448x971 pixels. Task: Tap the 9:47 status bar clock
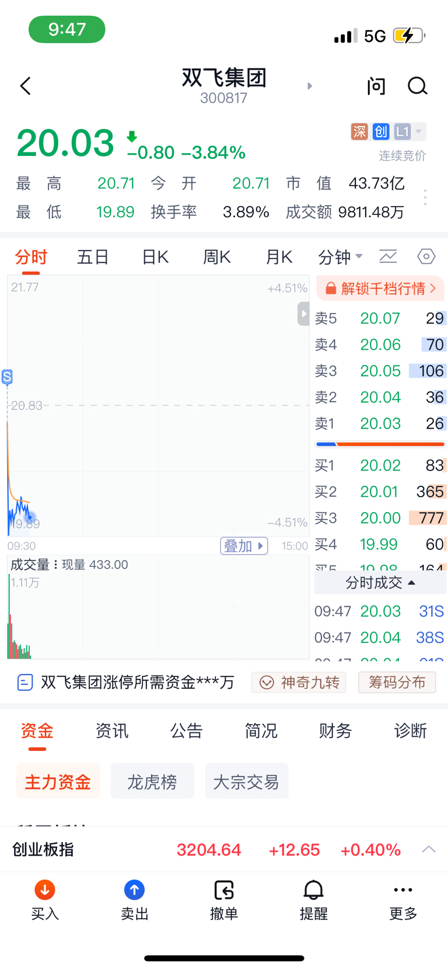[x=67, y=29]
